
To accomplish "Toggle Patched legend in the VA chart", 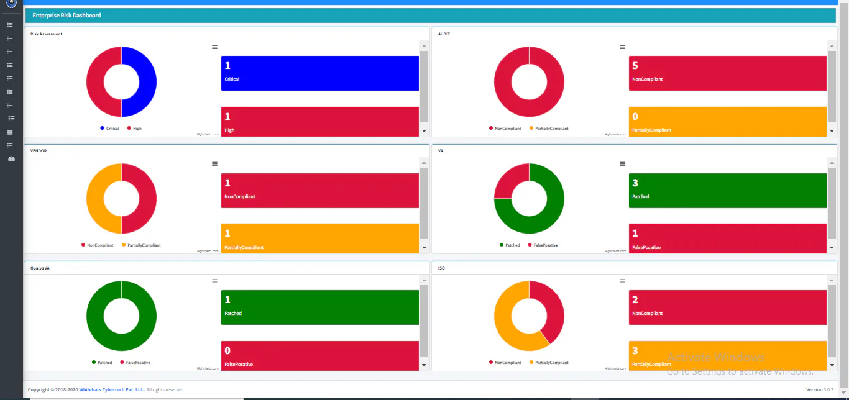I will point(510,245).
